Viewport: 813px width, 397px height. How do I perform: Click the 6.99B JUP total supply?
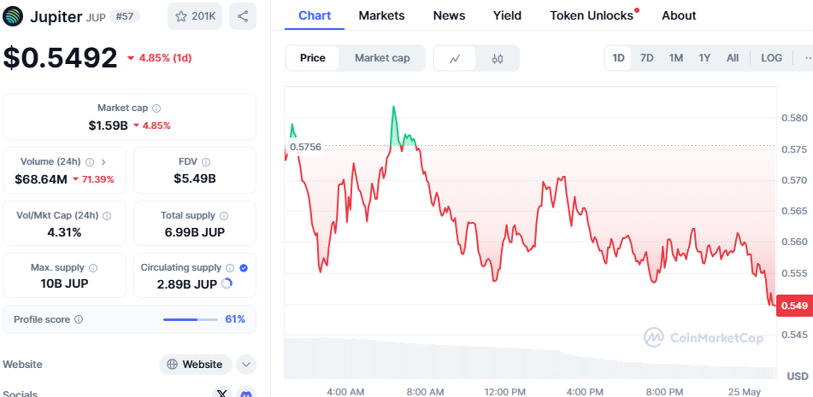pyautogui.click(x=194, y=232)
